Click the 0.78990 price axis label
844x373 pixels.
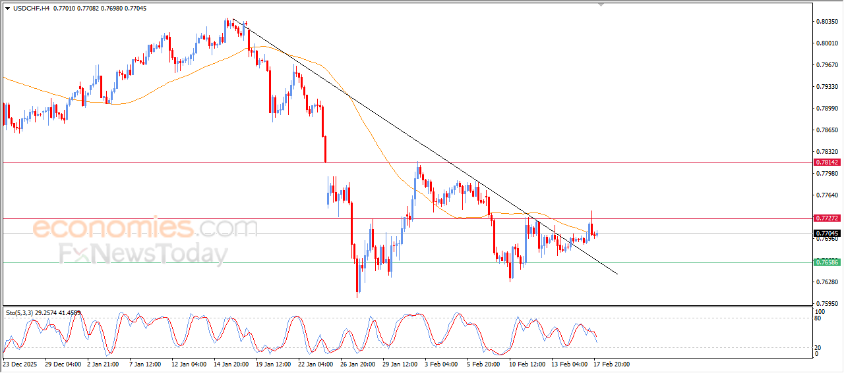click(x=827, y=109)
